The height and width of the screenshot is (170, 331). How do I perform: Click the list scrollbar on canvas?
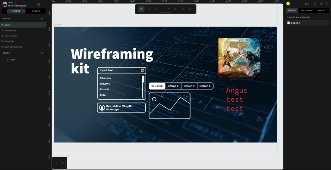tap(144, 87)
